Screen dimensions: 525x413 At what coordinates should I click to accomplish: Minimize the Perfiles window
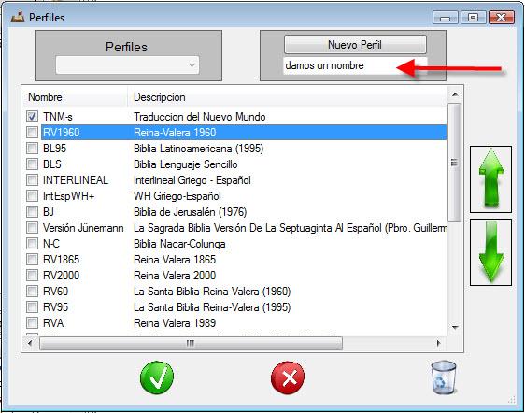coord(446,17)
